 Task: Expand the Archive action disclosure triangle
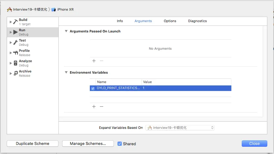(x=11, y=73)
